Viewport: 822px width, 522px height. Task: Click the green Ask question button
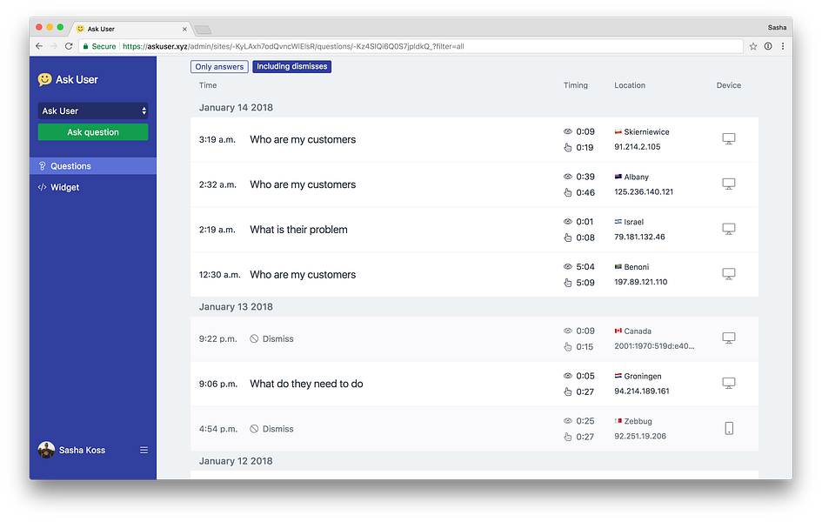coord(93,132)
